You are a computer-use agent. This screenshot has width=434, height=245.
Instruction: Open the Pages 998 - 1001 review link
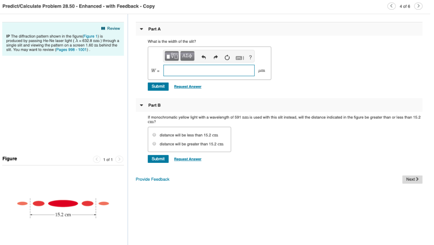(x=72, y=50)
